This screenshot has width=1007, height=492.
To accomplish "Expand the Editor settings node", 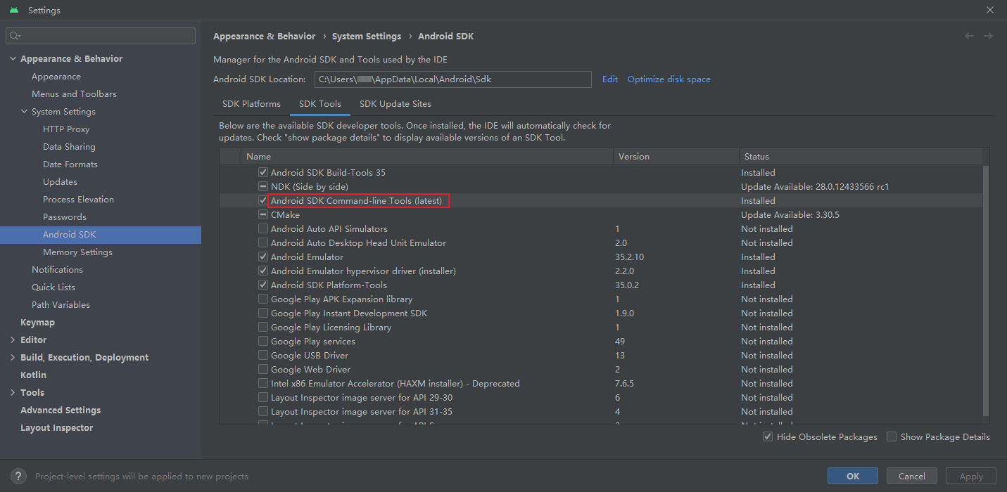I will coord(13,339).
